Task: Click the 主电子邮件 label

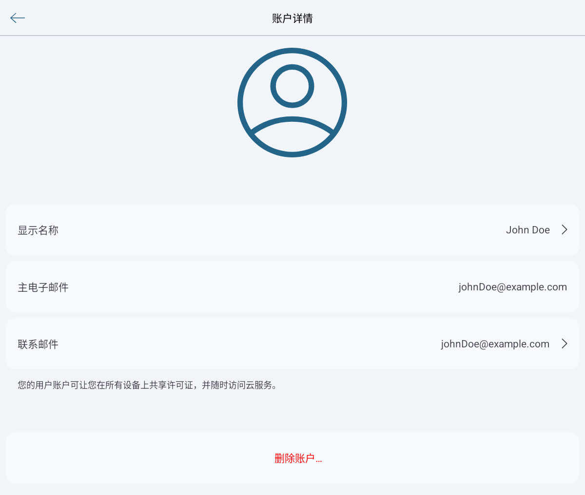Action: (x=43, y=287)
